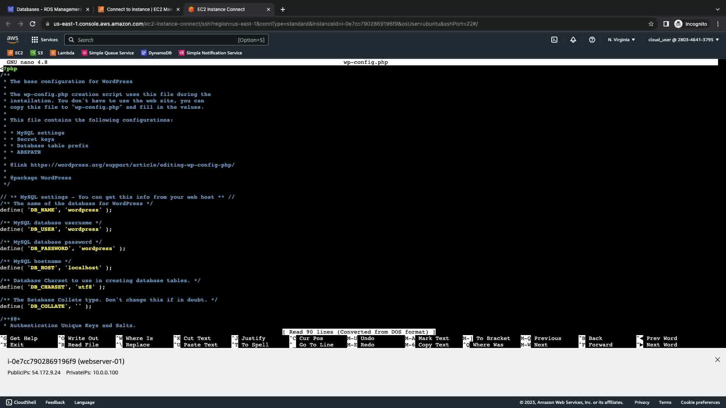Open the notifications bell
Viewport: 726px width, 408px height.
(573, 40)
